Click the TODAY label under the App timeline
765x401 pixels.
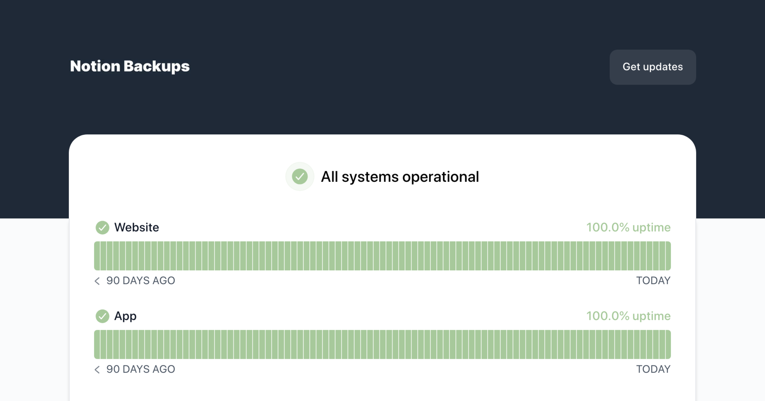pos(653,369)
